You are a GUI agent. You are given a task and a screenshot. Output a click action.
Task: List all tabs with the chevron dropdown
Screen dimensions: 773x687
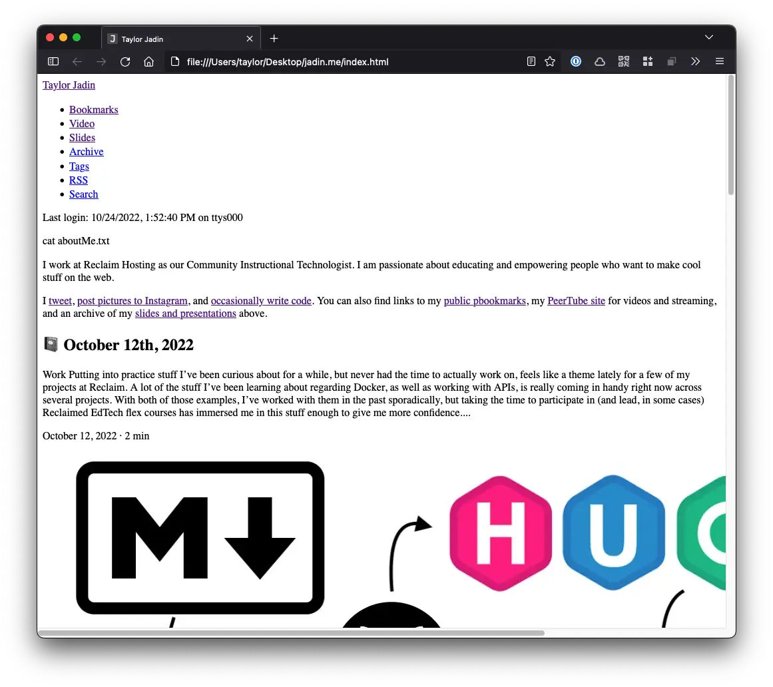(709, 37)
